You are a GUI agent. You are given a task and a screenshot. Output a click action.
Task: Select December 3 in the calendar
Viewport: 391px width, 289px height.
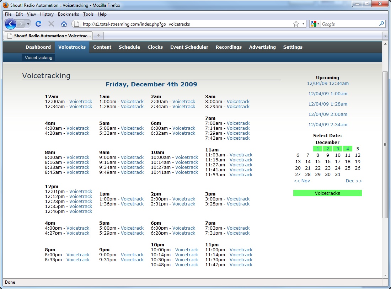(x=338, y=149)
